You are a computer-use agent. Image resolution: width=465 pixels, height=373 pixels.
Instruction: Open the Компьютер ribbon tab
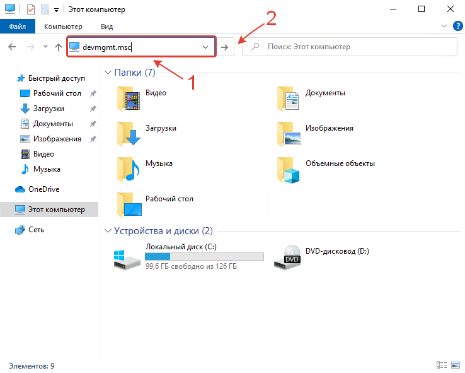click(x=63, y=27)
